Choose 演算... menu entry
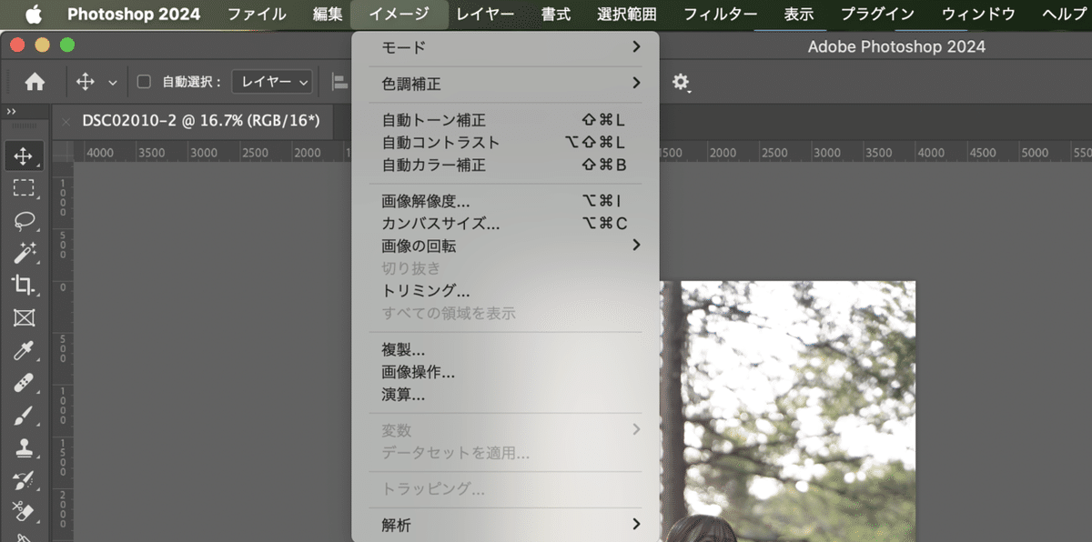 coord(505,395)
